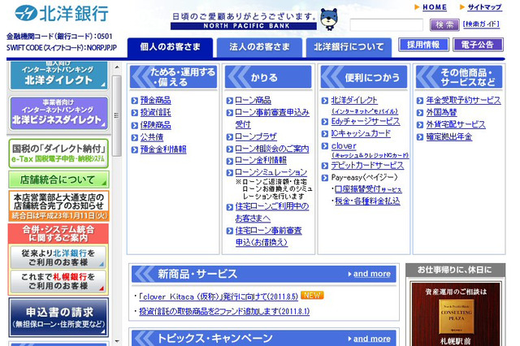Click the 北洋ダイレクト internet banking banner
The image size is (520, 346).
coord(58,76)
